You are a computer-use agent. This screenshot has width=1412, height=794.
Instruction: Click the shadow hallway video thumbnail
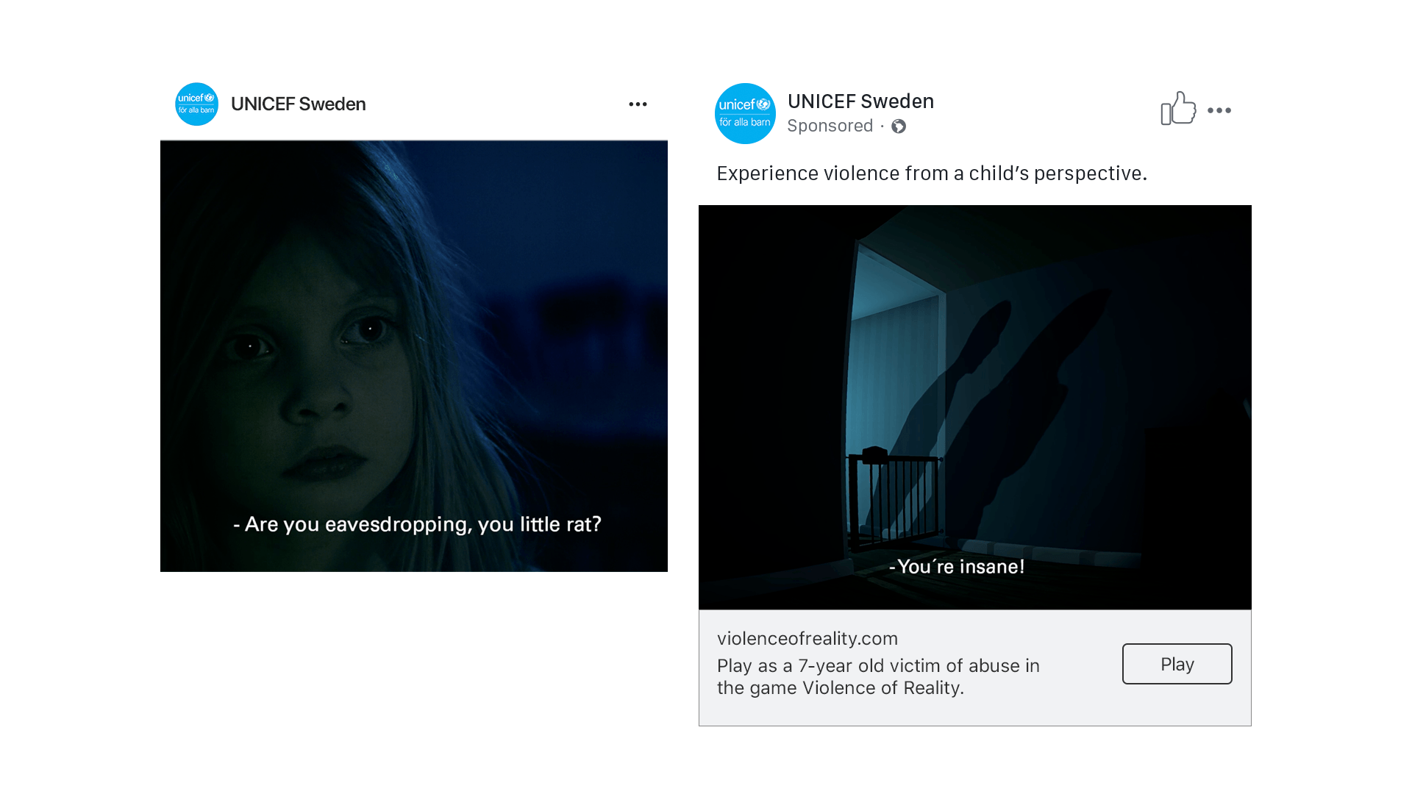click(974, 407)
